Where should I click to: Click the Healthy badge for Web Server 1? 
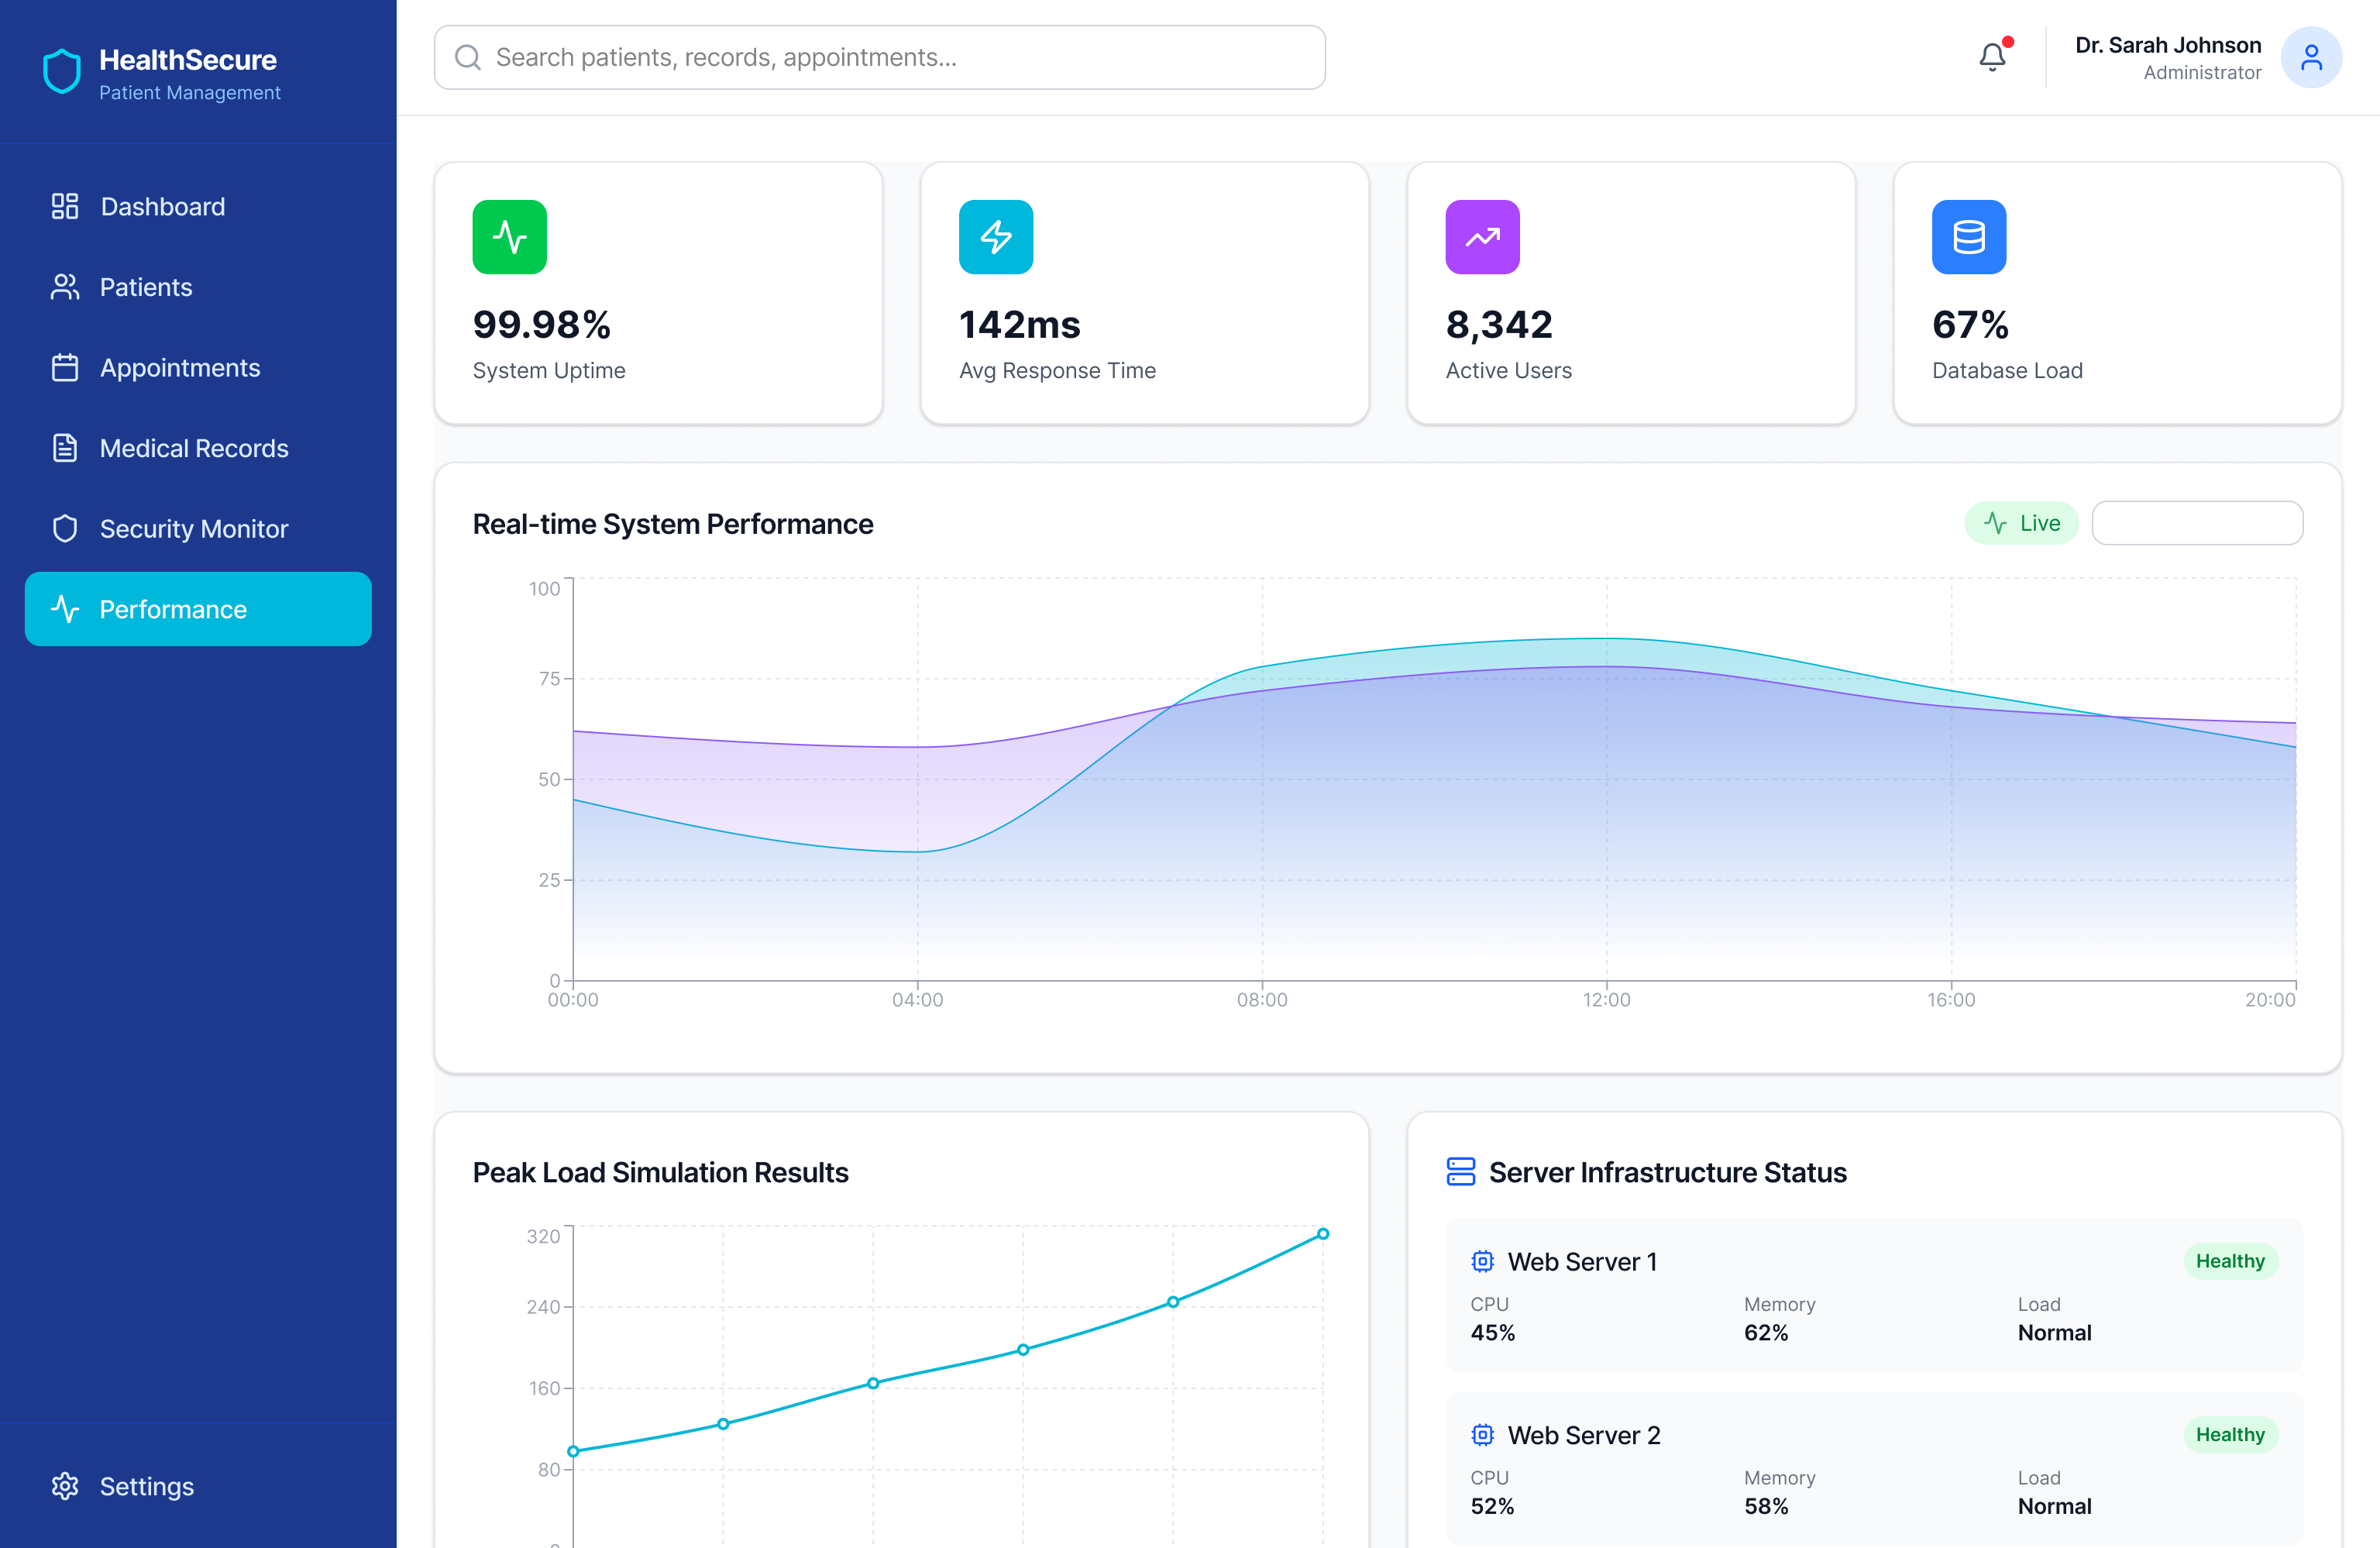pyautogui.click(x=2231, y=1261)
